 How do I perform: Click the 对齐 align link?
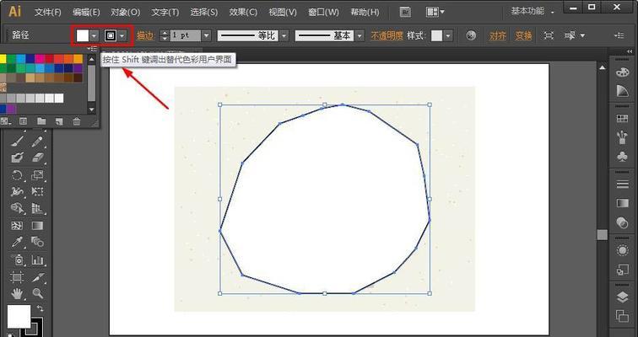point(498,36)
